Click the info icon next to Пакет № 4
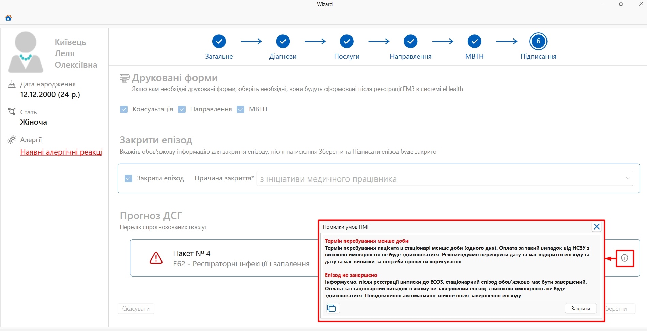The width and height of the screenshot is (647, 331). click(x=625, y=258)
